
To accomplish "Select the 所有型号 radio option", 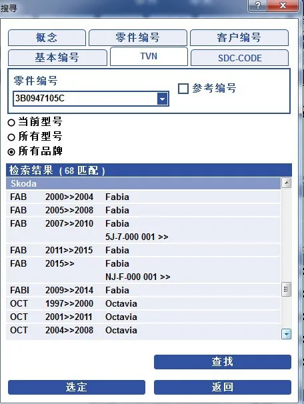I will pos(11,137).
